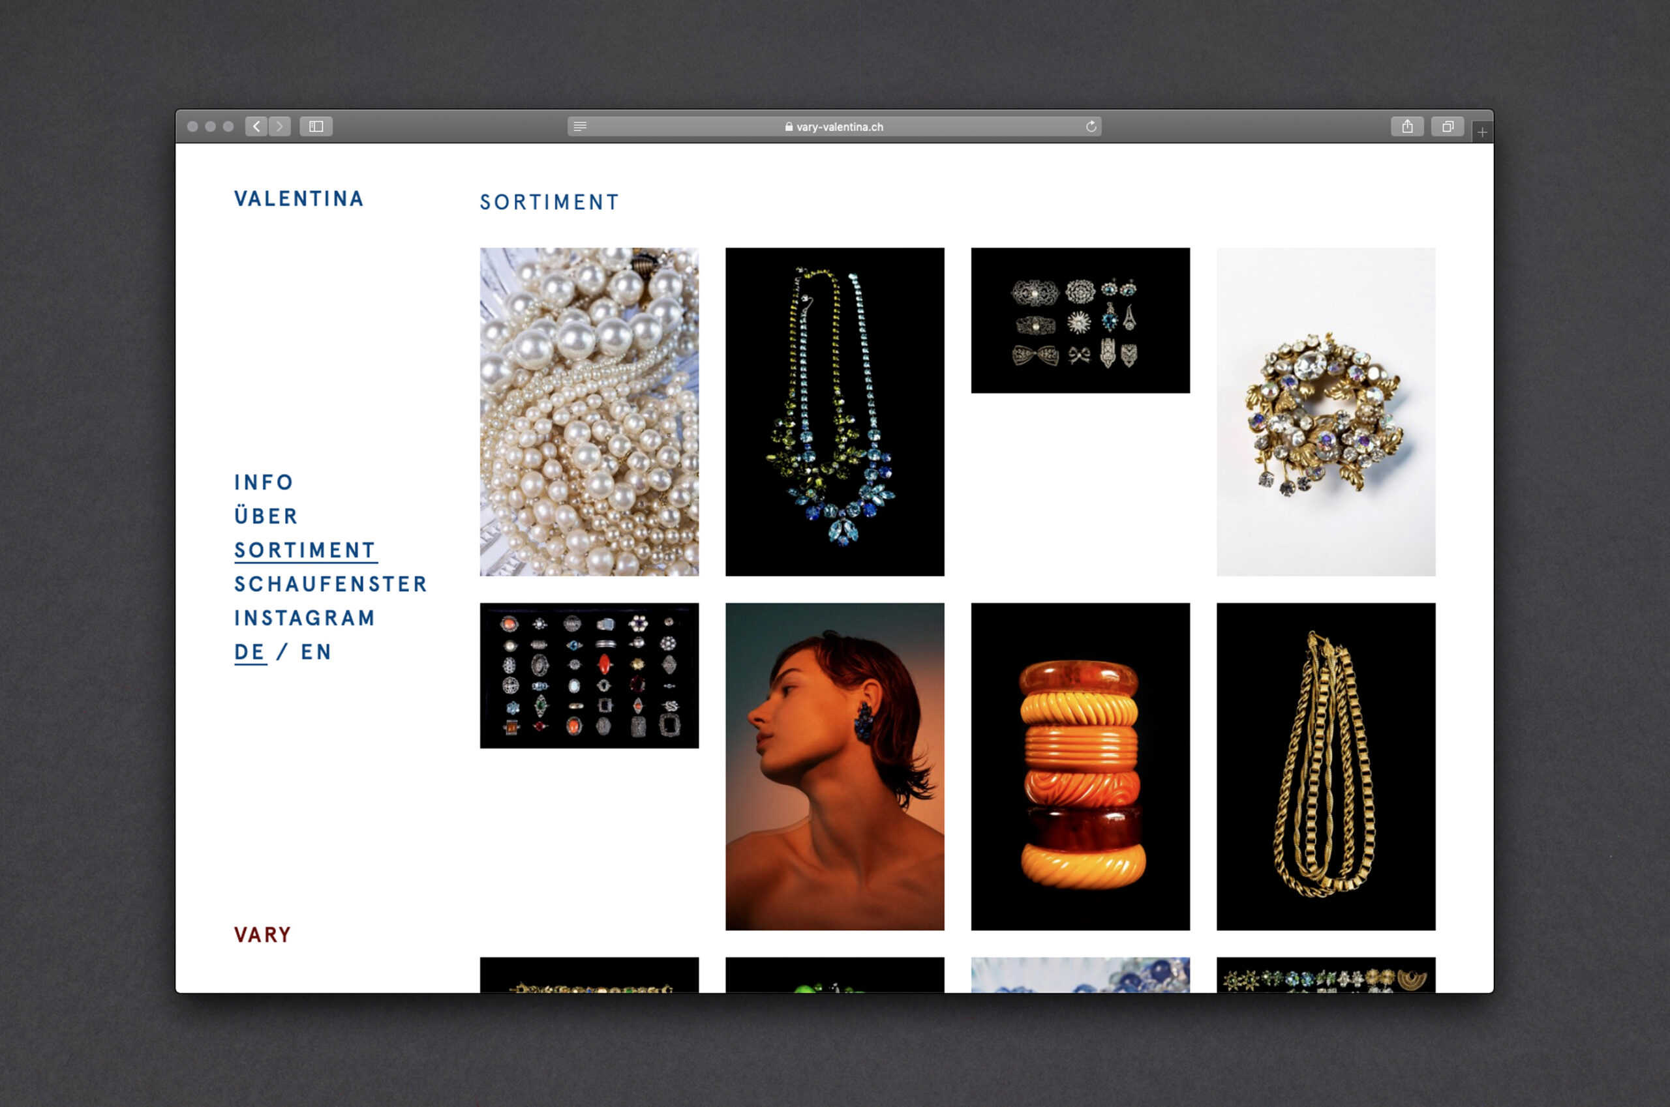
Task: Open a new tab with the plus icon
Action: 1482,132
